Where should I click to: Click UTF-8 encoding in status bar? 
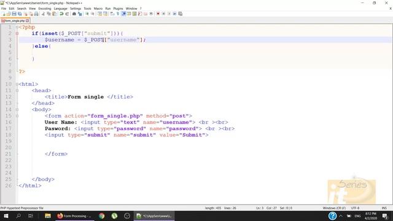(x=355, y=208)
